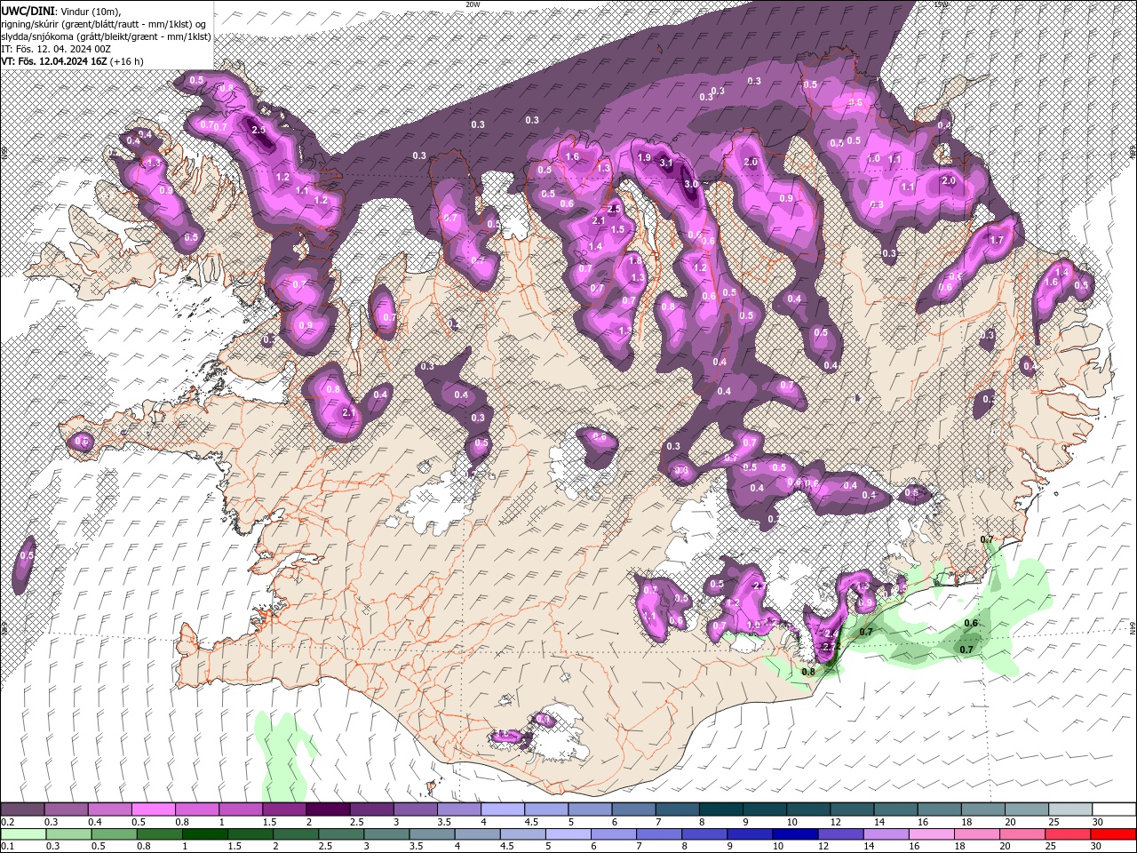Click the 'slydda/snjókoma' legend description line
The height and width of the screenshot is (853, 1137).
click(107, 36)
